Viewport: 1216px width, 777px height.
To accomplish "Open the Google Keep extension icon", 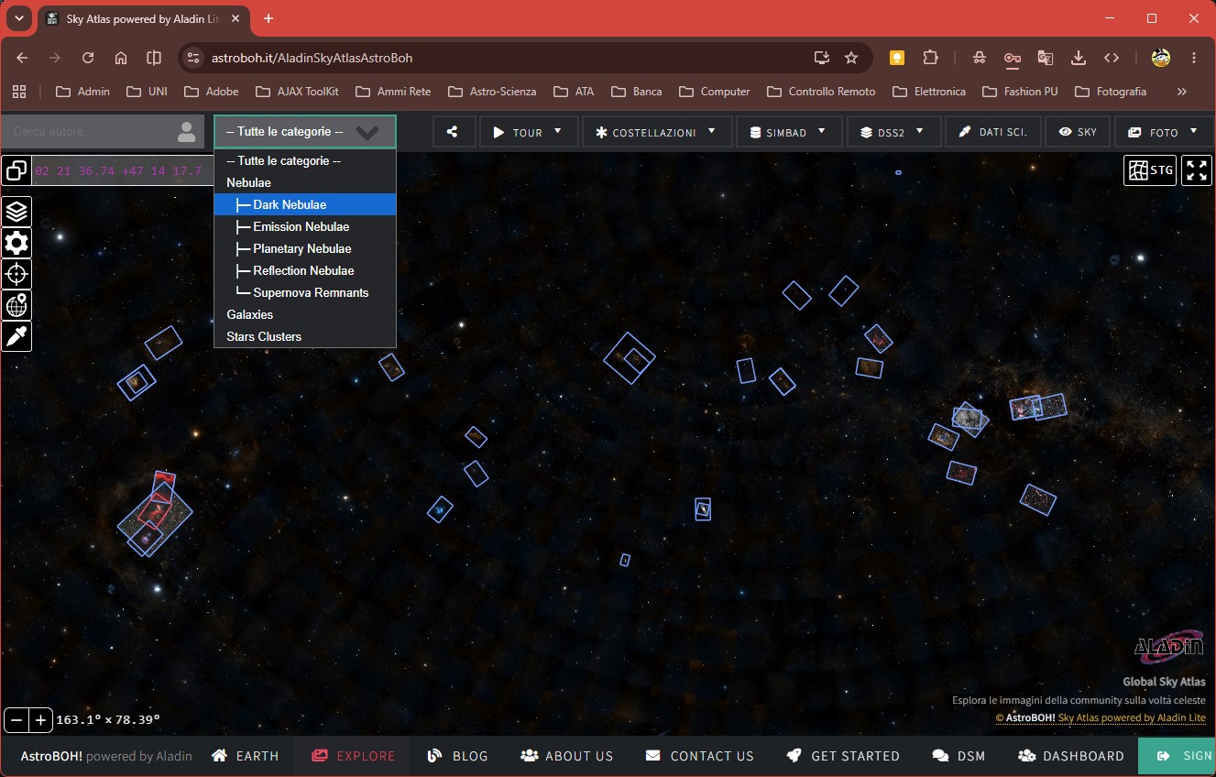I will pyautogui.click(x=897, y=58).
